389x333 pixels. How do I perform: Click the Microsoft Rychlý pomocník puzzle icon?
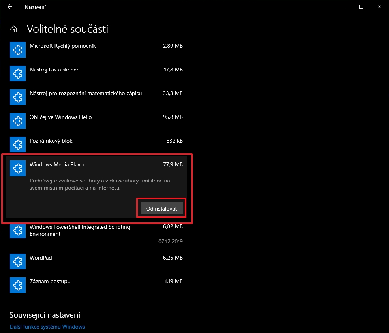click(x=18, y=50)
